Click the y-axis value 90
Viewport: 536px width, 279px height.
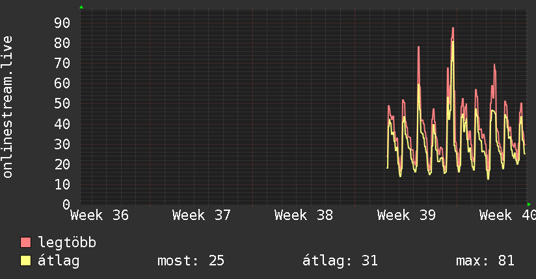click(62, 23)
